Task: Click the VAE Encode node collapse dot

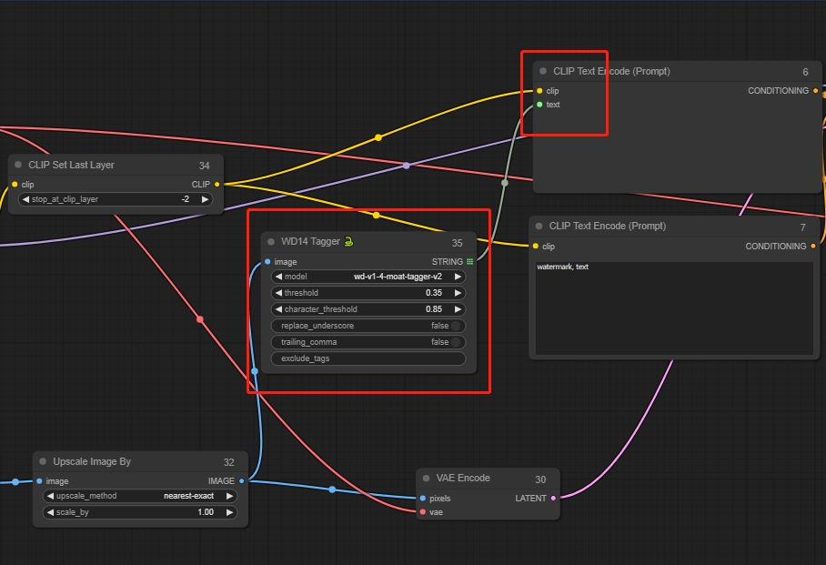Action: [x=427, y=478]
